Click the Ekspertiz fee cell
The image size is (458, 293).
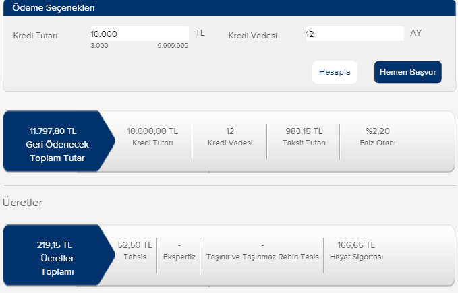[179, 251]
